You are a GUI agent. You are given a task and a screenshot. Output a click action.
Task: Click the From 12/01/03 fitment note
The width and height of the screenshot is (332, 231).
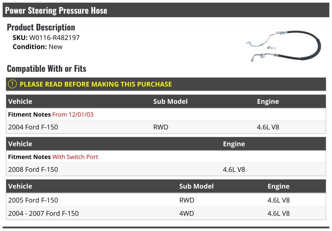[x=73, y=115]
